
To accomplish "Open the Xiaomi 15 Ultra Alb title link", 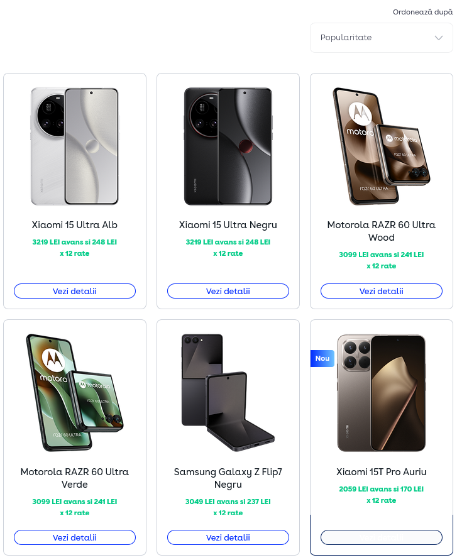I will 75,225.
